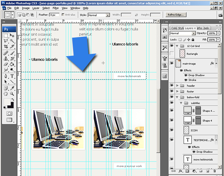224x176 pixels.
Task: Switch to the Styles panel tab
Action: pyautogui.click(x=181, y=28)
